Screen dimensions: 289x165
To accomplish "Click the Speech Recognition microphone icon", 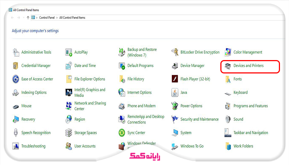I will [x=16, y=133].
